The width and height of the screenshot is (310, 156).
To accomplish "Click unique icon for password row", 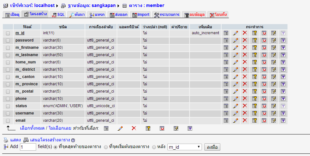I will (264, 40).
